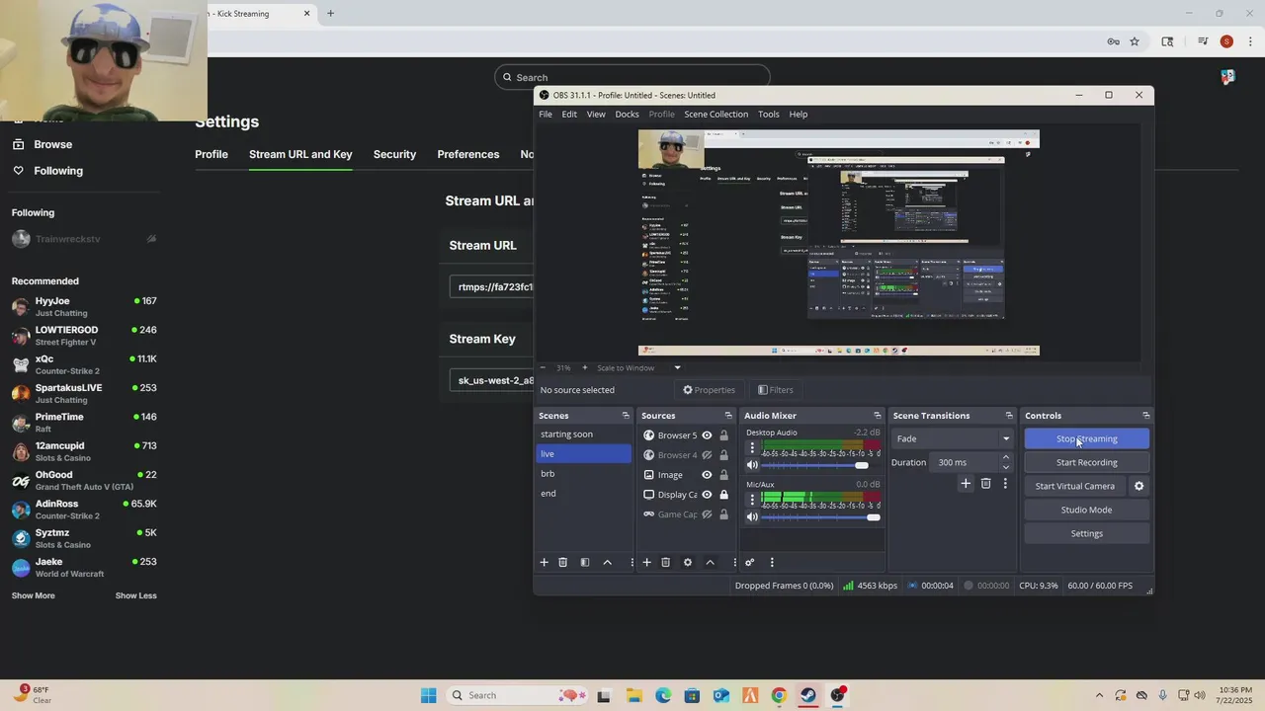Open File Explorer from the taskbar

click(633, 695)
